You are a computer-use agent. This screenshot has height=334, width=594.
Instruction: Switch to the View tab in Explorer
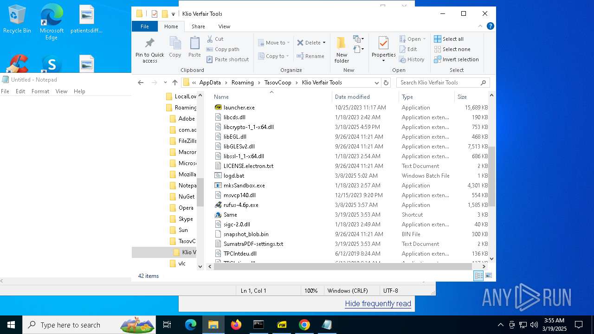click(x=224, y=26)
